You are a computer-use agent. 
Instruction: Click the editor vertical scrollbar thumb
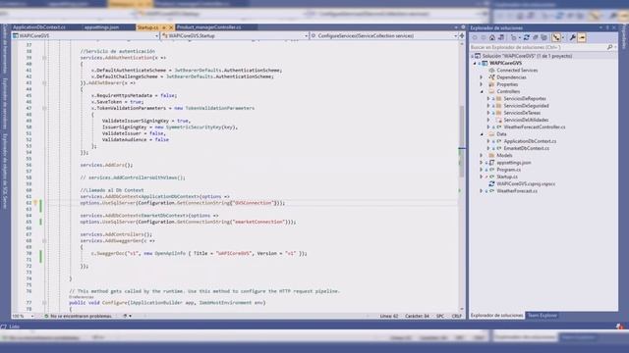point(462,141)
